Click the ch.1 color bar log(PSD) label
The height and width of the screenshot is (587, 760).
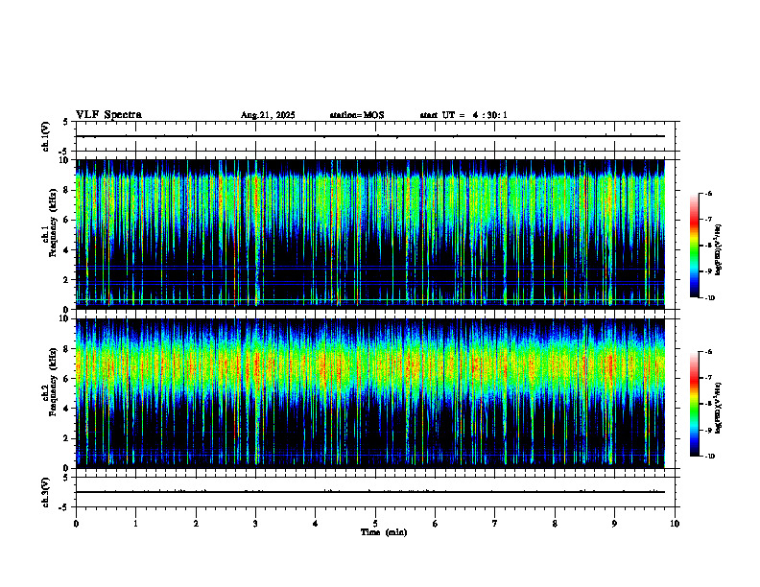pyautogui.click(x=719, y=250)
